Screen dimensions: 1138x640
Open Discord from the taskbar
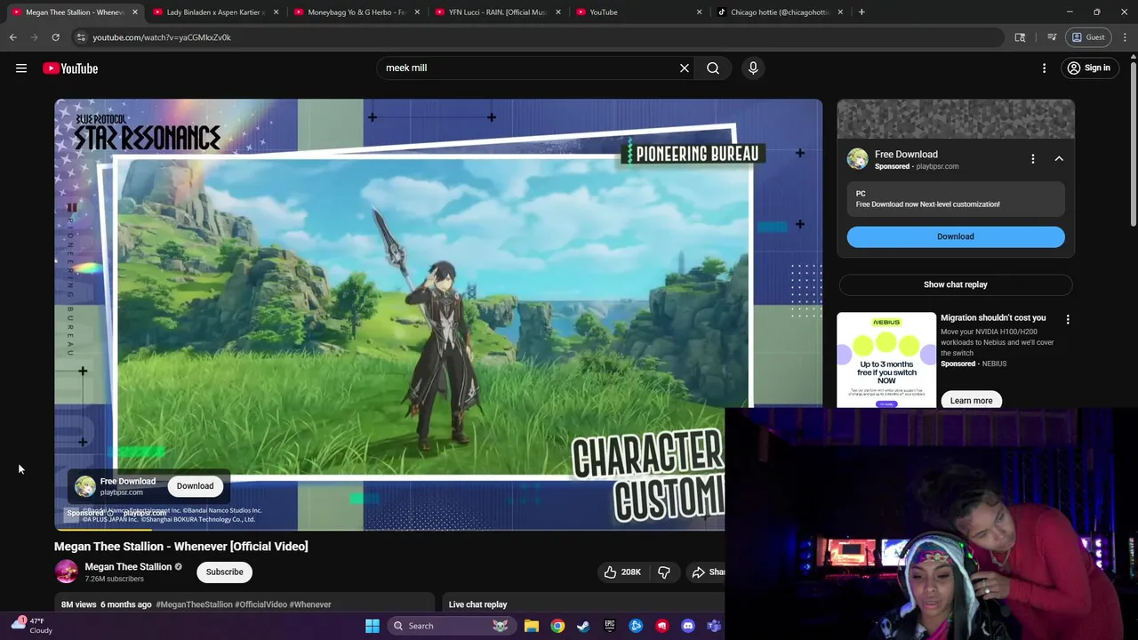[x=688, y=626]
